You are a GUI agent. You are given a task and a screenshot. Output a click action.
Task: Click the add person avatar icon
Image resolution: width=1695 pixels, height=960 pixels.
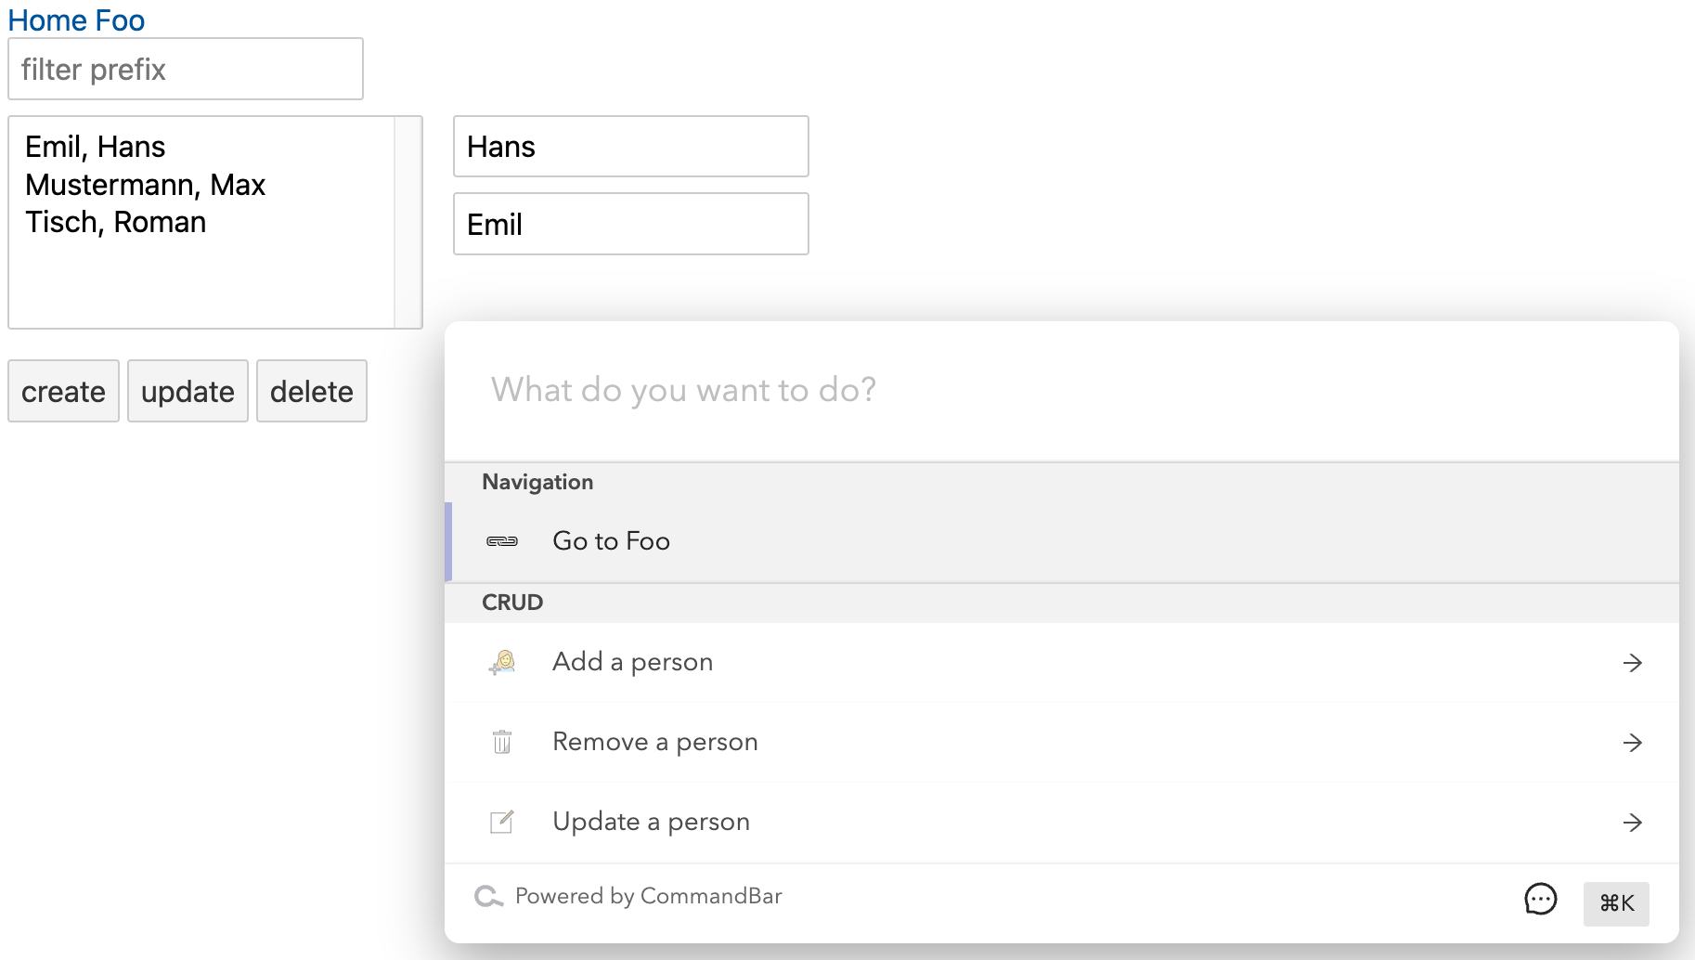pyautogui.click(x=502, y=662)
